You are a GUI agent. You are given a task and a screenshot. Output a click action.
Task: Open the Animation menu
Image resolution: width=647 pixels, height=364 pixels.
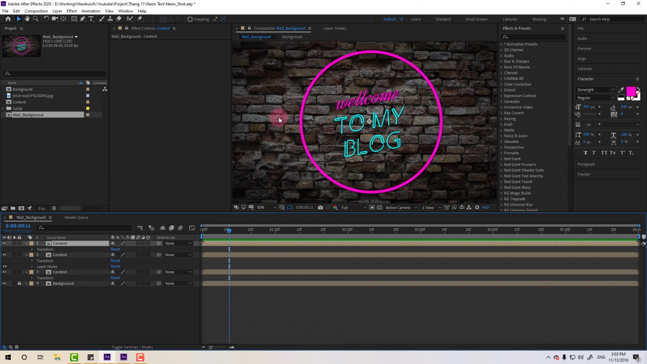point(91,11)
